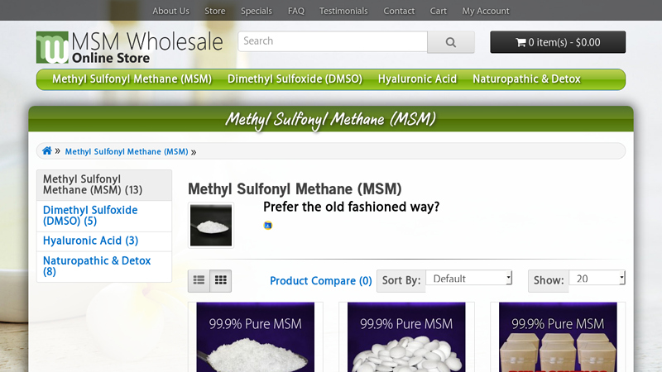This screenshot has height=372, width=662.
Task: Click the MSM powder spoon category thumbnail
Action: pos(211,225)
